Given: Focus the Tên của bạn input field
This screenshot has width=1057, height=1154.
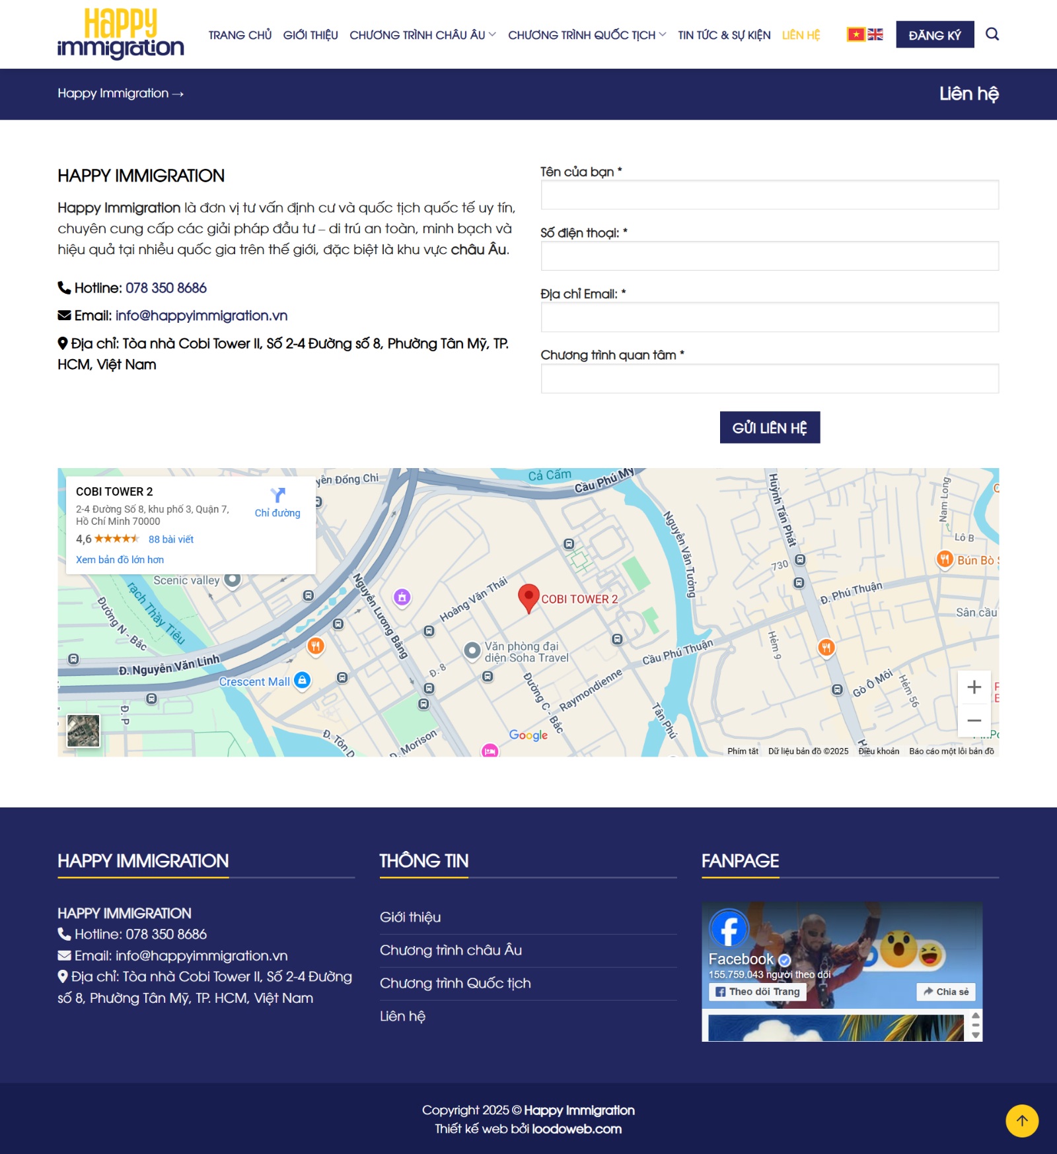Looking at the screenshot, I should (769, 195).
